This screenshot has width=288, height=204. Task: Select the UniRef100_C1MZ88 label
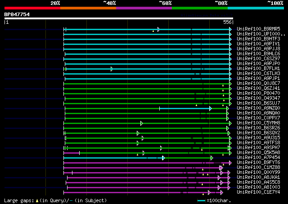[258, 168]
